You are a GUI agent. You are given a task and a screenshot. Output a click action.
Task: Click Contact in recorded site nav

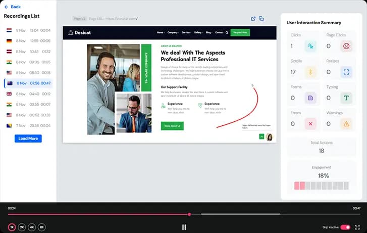(x=219, y=32)
